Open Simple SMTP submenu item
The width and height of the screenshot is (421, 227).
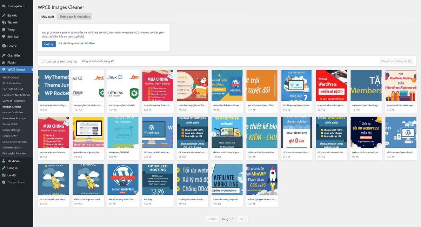(10, 136)
